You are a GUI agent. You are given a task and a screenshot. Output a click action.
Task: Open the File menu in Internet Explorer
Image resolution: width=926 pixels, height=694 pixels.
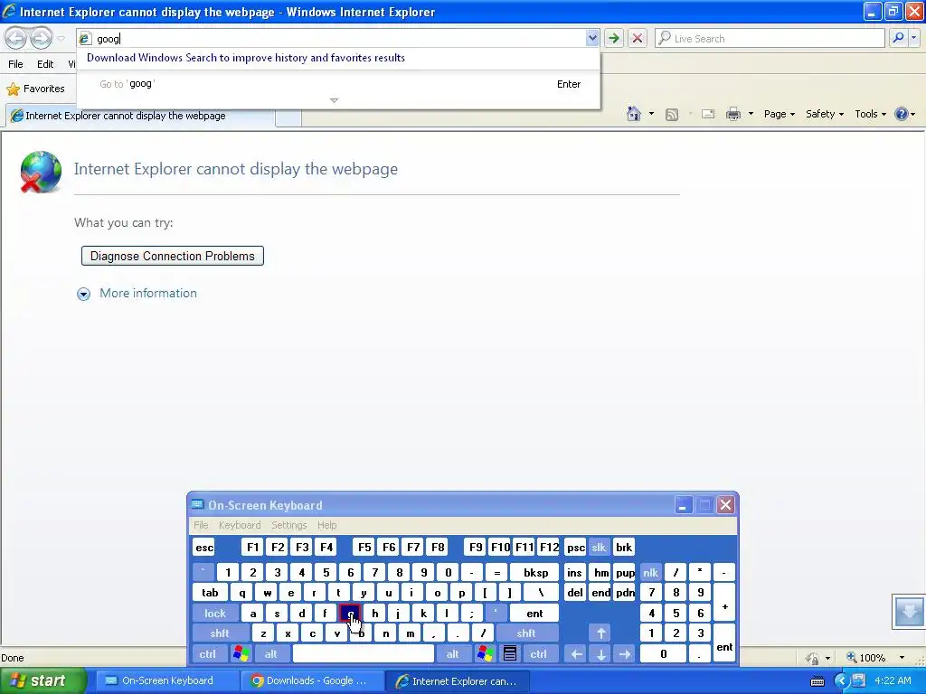(x=15, y=64)
